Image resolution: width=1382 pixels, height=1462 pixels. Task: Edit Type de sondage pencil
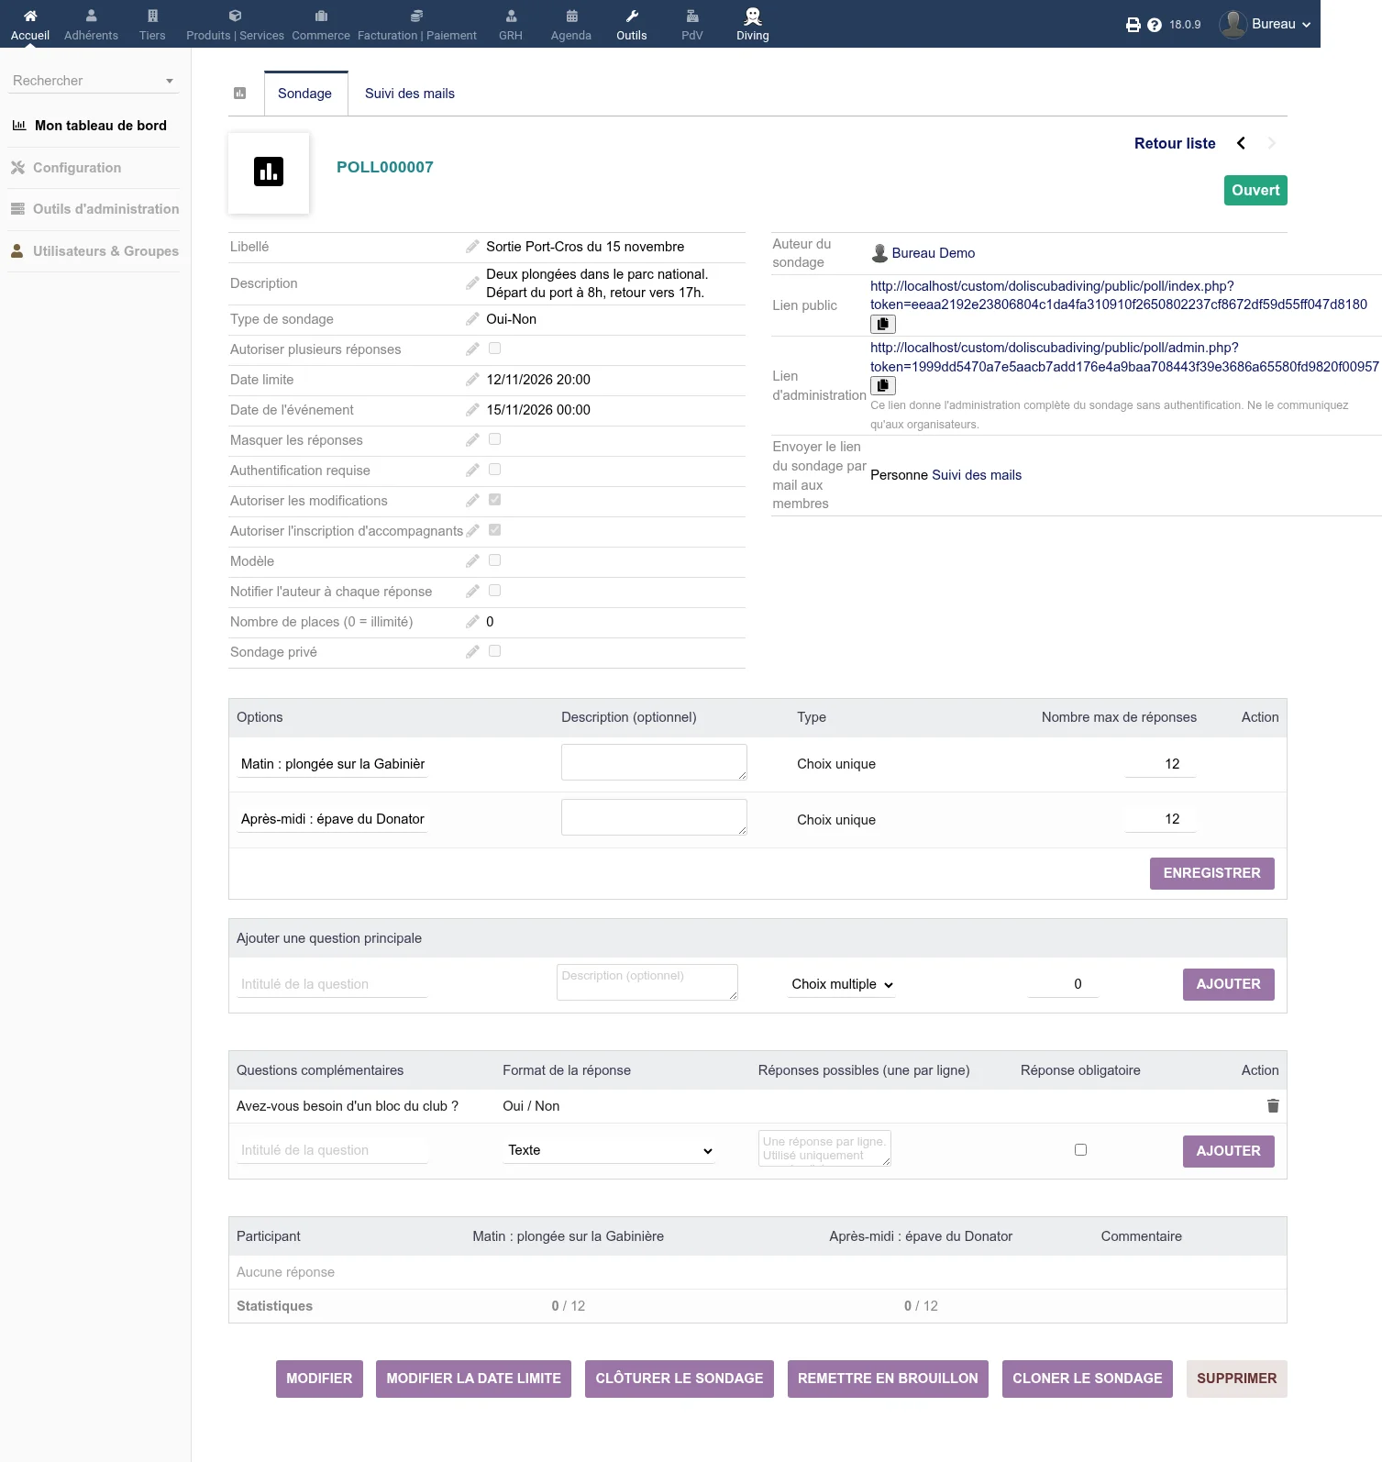point(472,319)
